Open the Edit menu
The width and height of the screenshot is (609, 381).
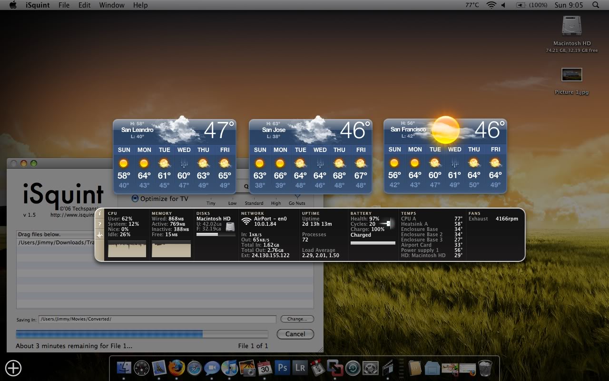pyautogui.click(x=85, y=5)
